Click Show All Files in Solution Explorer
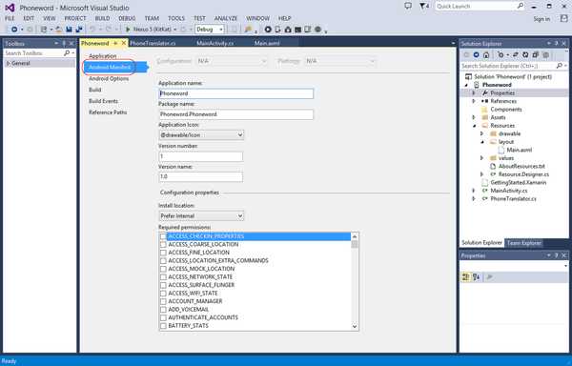The image size is (572, 366). pyautogui.click(x=545, y=54)
